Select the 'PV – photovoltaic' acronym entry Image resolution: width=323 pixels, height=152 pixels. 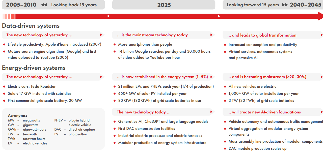[71, 134]
